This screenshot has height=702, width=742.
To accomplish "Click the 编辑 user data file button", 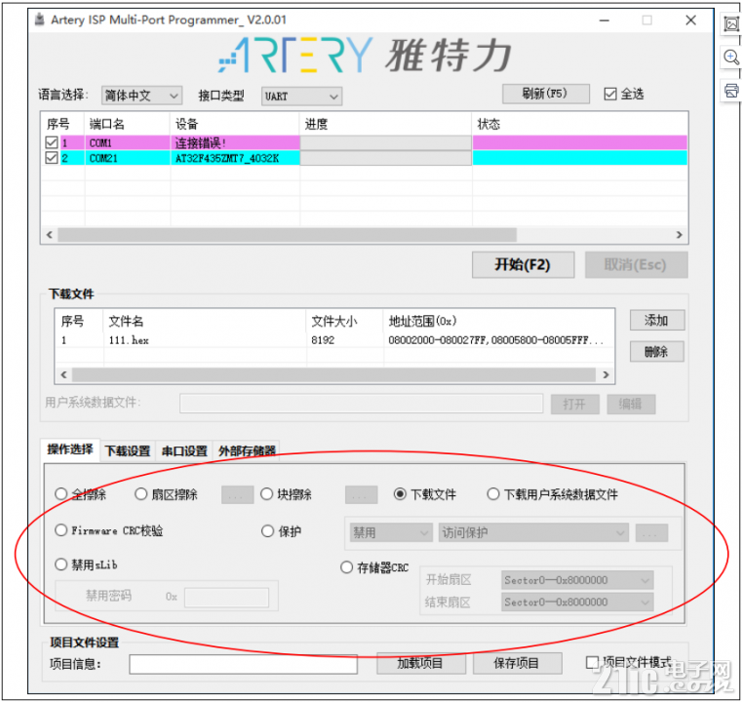I will [x=631, y=404].
